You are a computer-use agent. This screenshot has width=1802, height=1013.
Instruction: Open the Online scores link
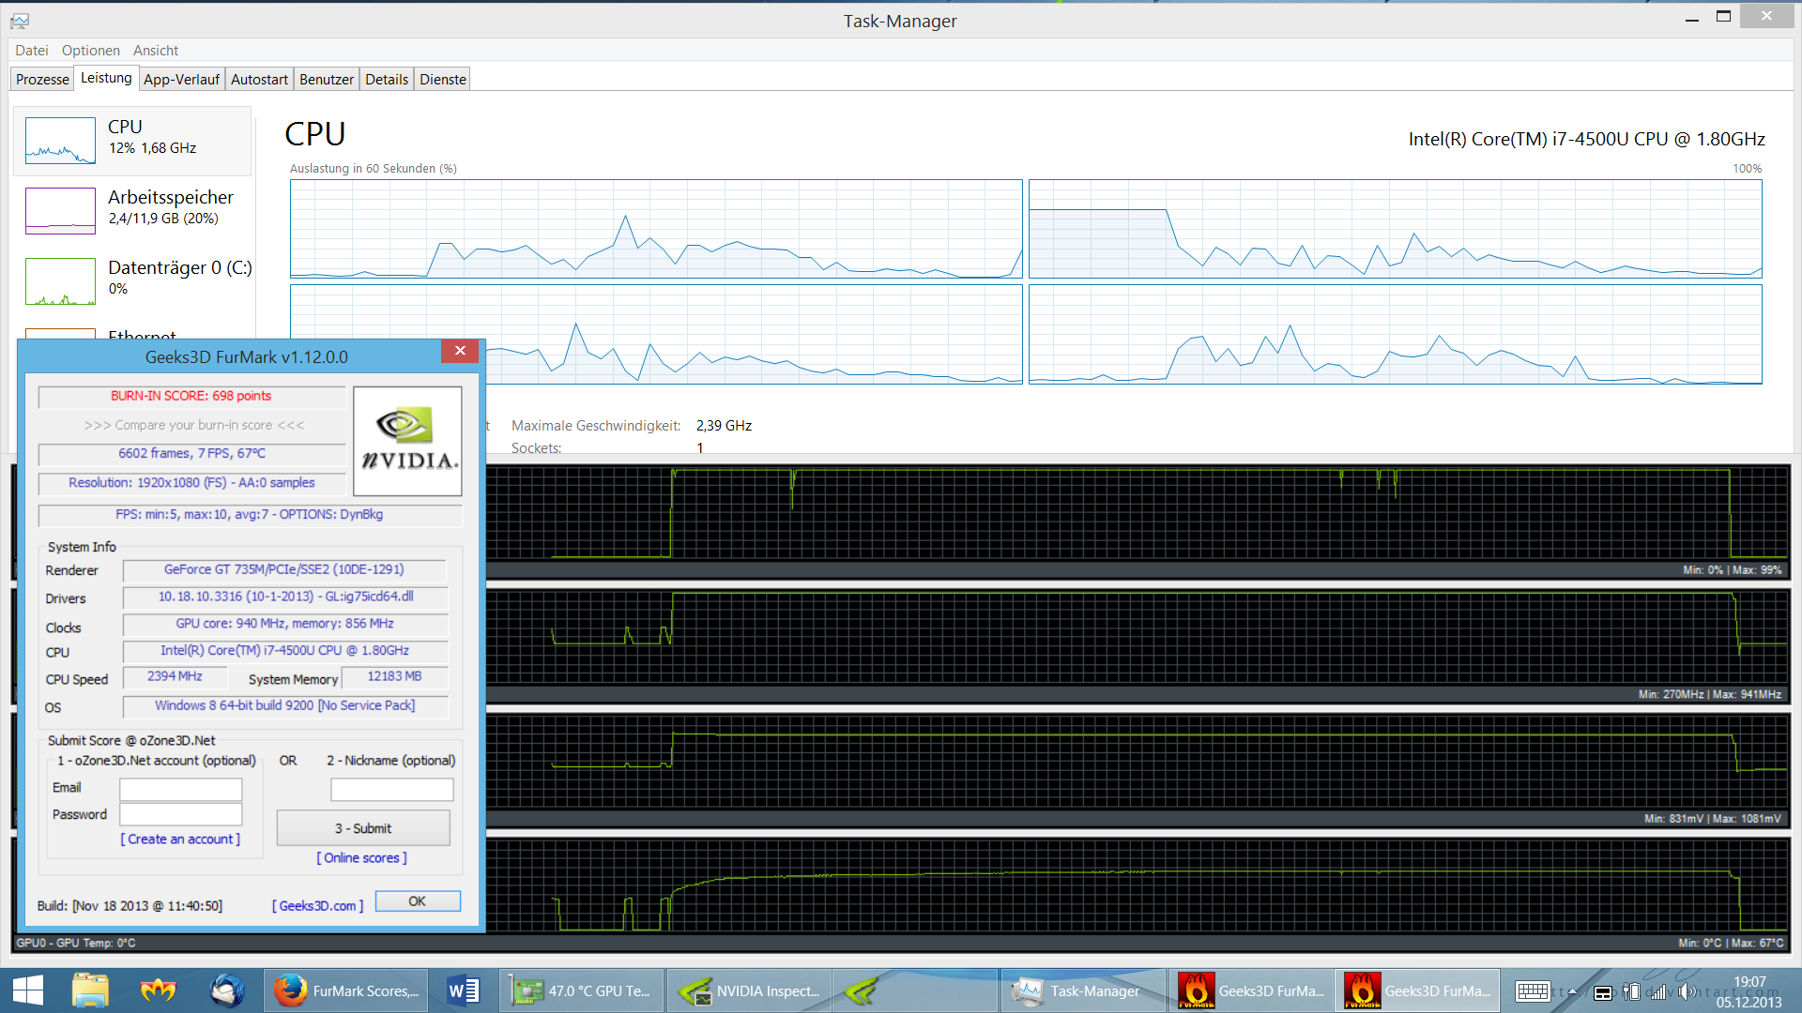(361, 858)
